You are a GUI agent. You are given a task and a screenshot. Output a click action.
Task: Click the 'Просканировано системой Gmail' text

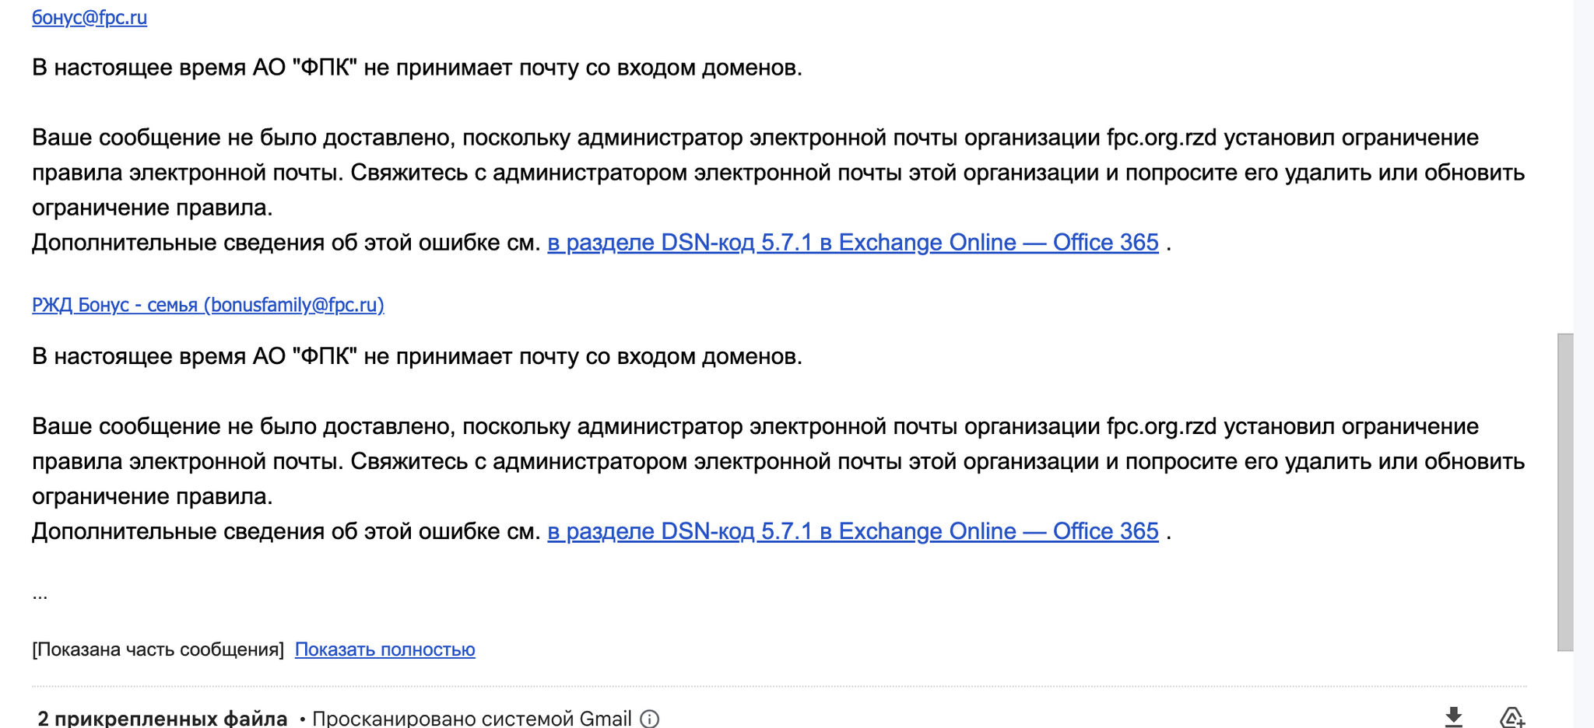pos(472,719)
